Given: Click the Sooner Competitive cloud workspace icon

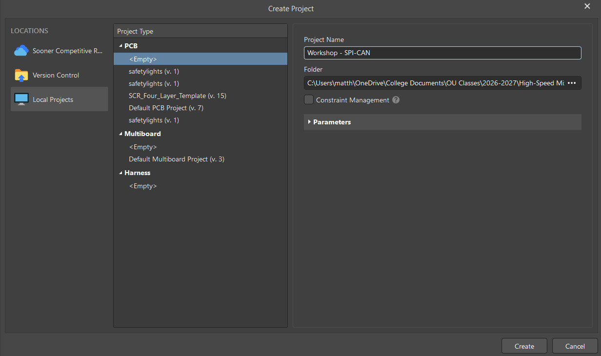Looking at the screenshot, I should coord(21,51).
